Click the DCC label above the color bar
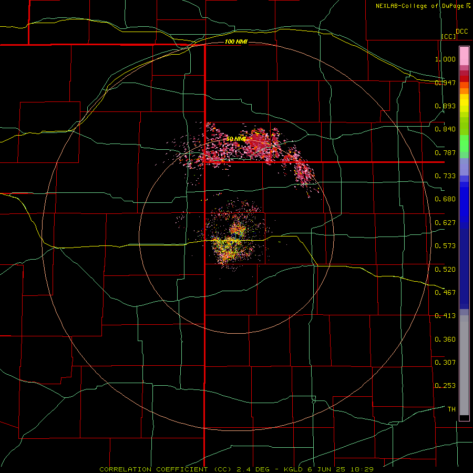This screenshot has height=473, width=473. 462,31
